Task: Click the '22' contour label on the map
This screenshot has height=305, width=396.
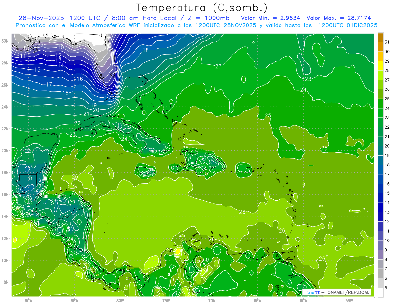Action: tap(77, 123)
